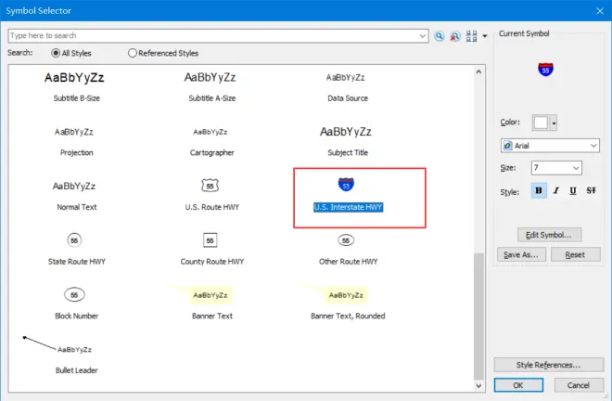This screenshot has height=401, width=612.
Task: Confirm with the OK button
Action: [x=518, y=385]
